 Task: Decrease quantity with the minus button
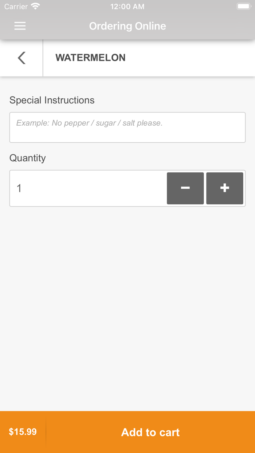coord(185,188)
